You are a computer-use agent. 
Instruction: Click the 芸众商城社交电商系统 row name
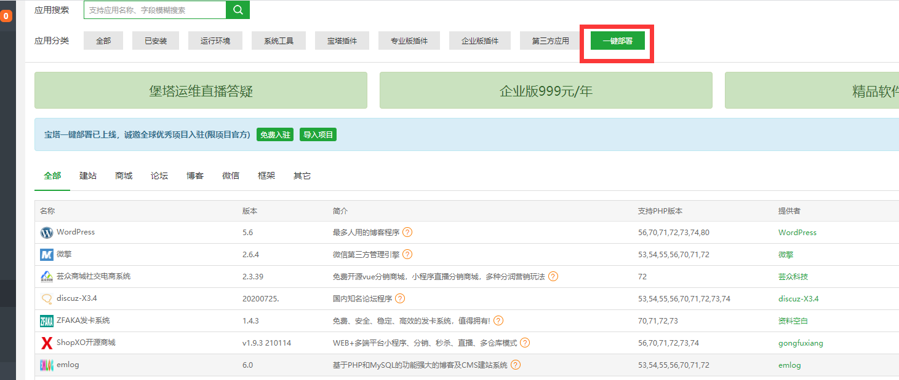tap(94, 276)
